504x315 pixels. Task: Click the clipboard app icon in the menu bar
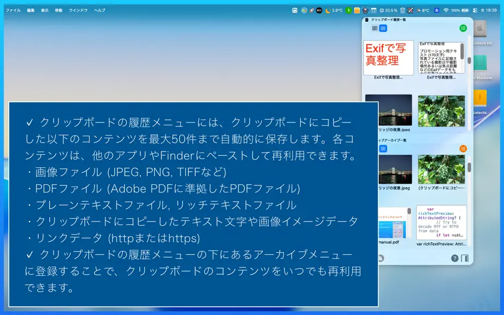coord(295,10)
